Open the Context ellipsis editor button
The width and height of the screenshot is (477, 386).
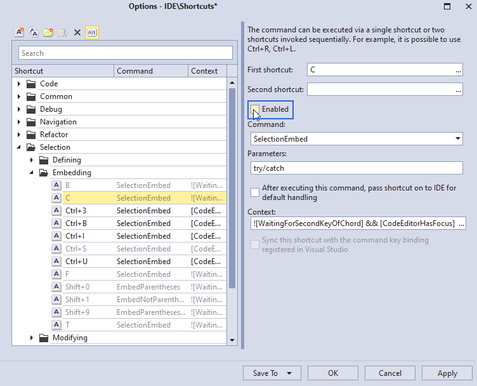[462, 223]
